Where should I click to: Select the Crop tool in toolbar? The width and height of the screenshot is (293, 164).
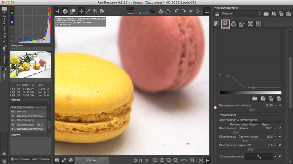(x=95, y=11)
